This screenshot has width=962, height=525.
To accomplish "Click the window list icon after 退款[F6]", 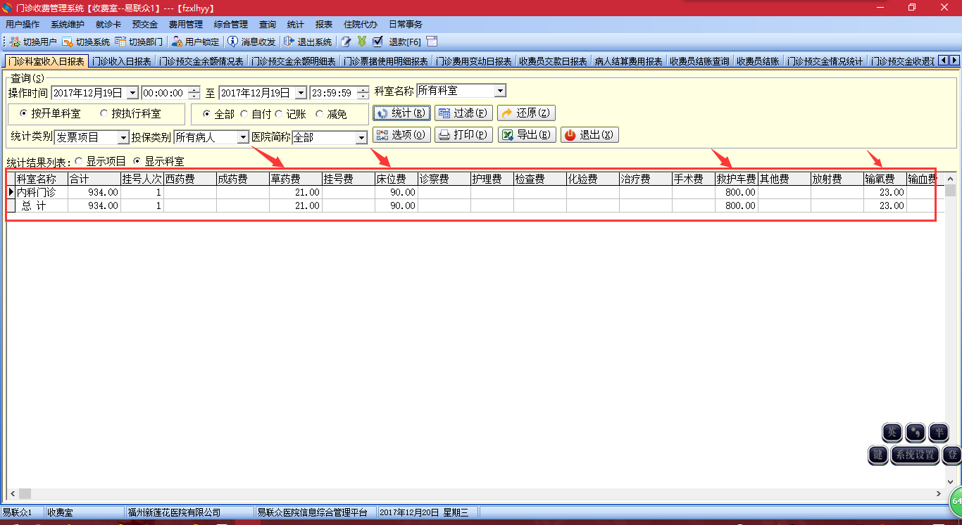I will coord(432,42).
